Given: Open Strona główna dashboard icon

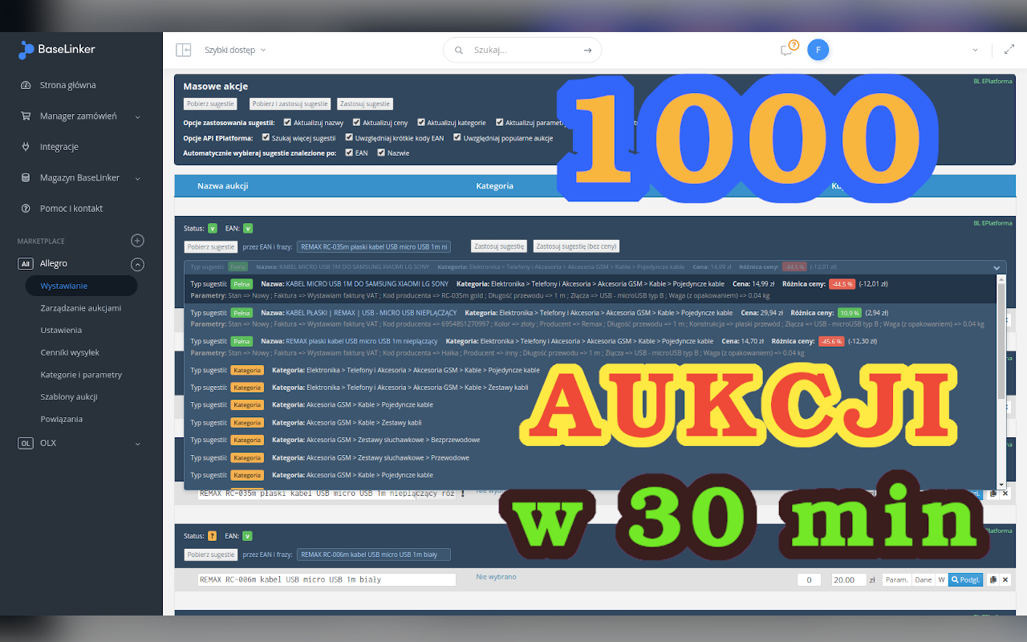Looking at the screenshot, I should click(25, 85).
